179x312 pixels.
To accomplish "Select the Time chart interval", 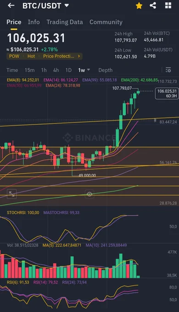I will point(12,70).
